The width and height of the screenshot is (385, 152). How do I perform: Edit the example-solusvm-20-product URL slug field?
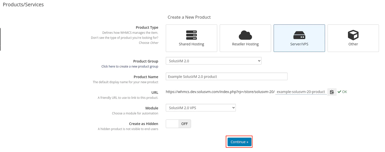click(301, 92)
